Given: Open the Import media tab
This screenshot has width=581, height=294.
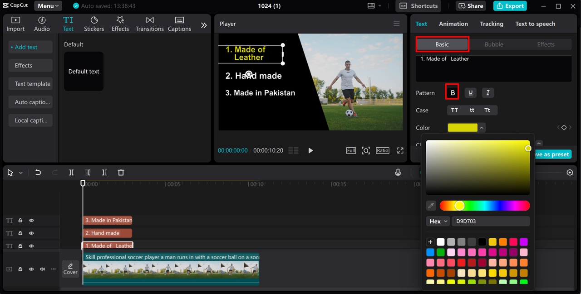Looking at the screenshot, I should pos(15,24).
